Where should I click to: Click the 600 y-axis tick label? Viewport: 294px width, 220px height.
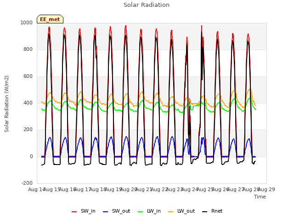(x=28, y=77)
